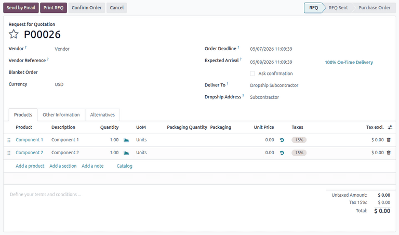Show help tooltip next to Vendor Reference
The image size is (399, 235).
[48, 59]
